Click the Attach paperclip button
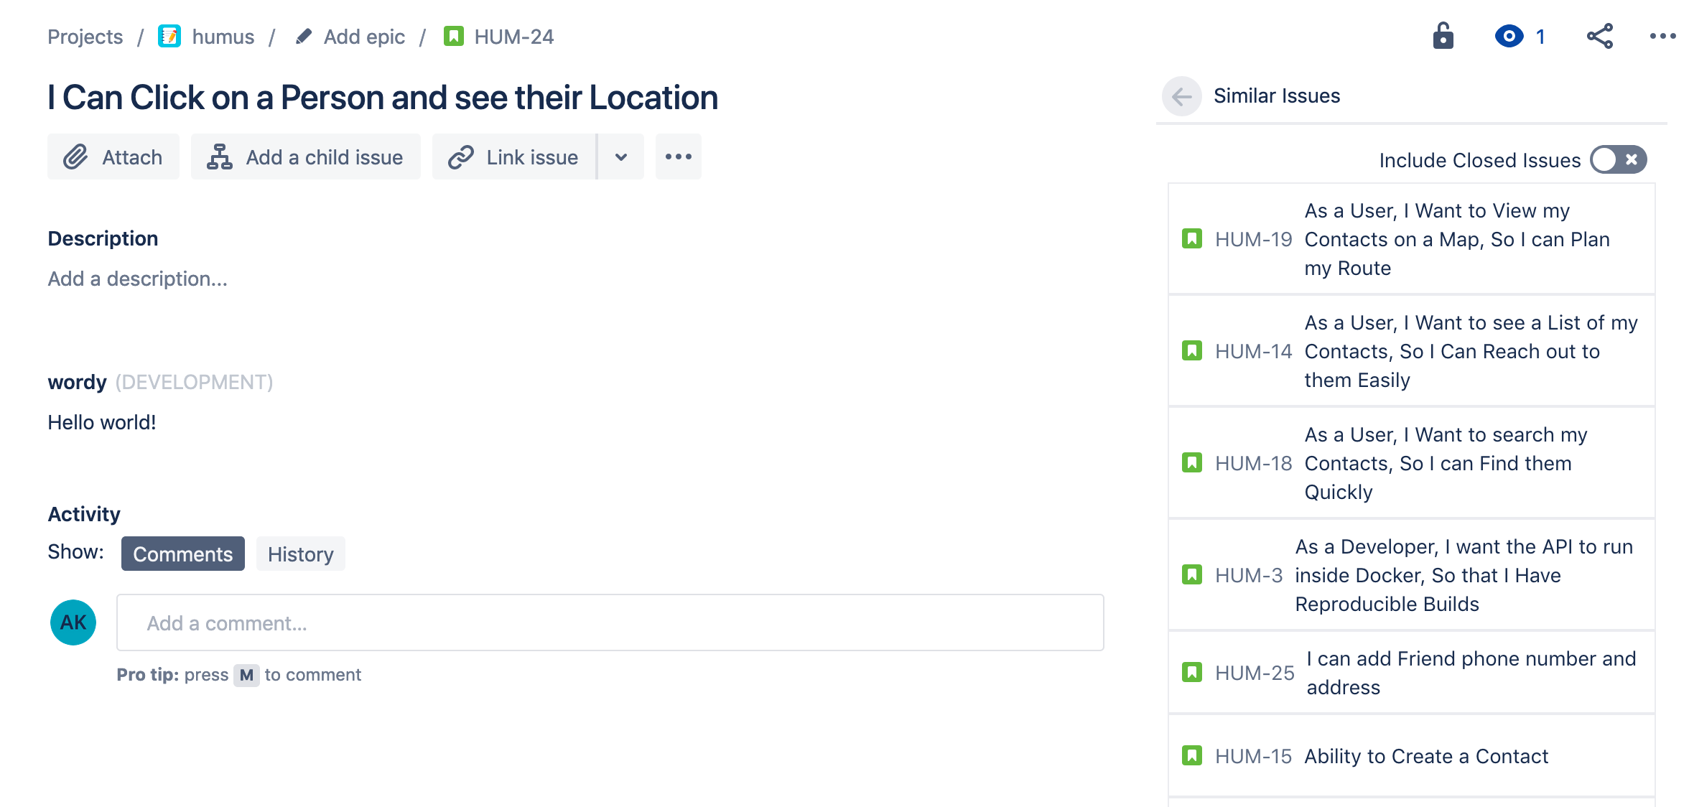 pos(113,157)
